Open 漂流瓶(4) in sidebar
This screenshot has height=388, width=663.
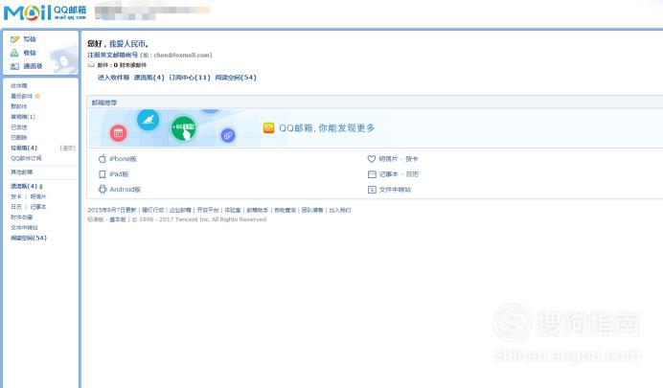point(24,186)
